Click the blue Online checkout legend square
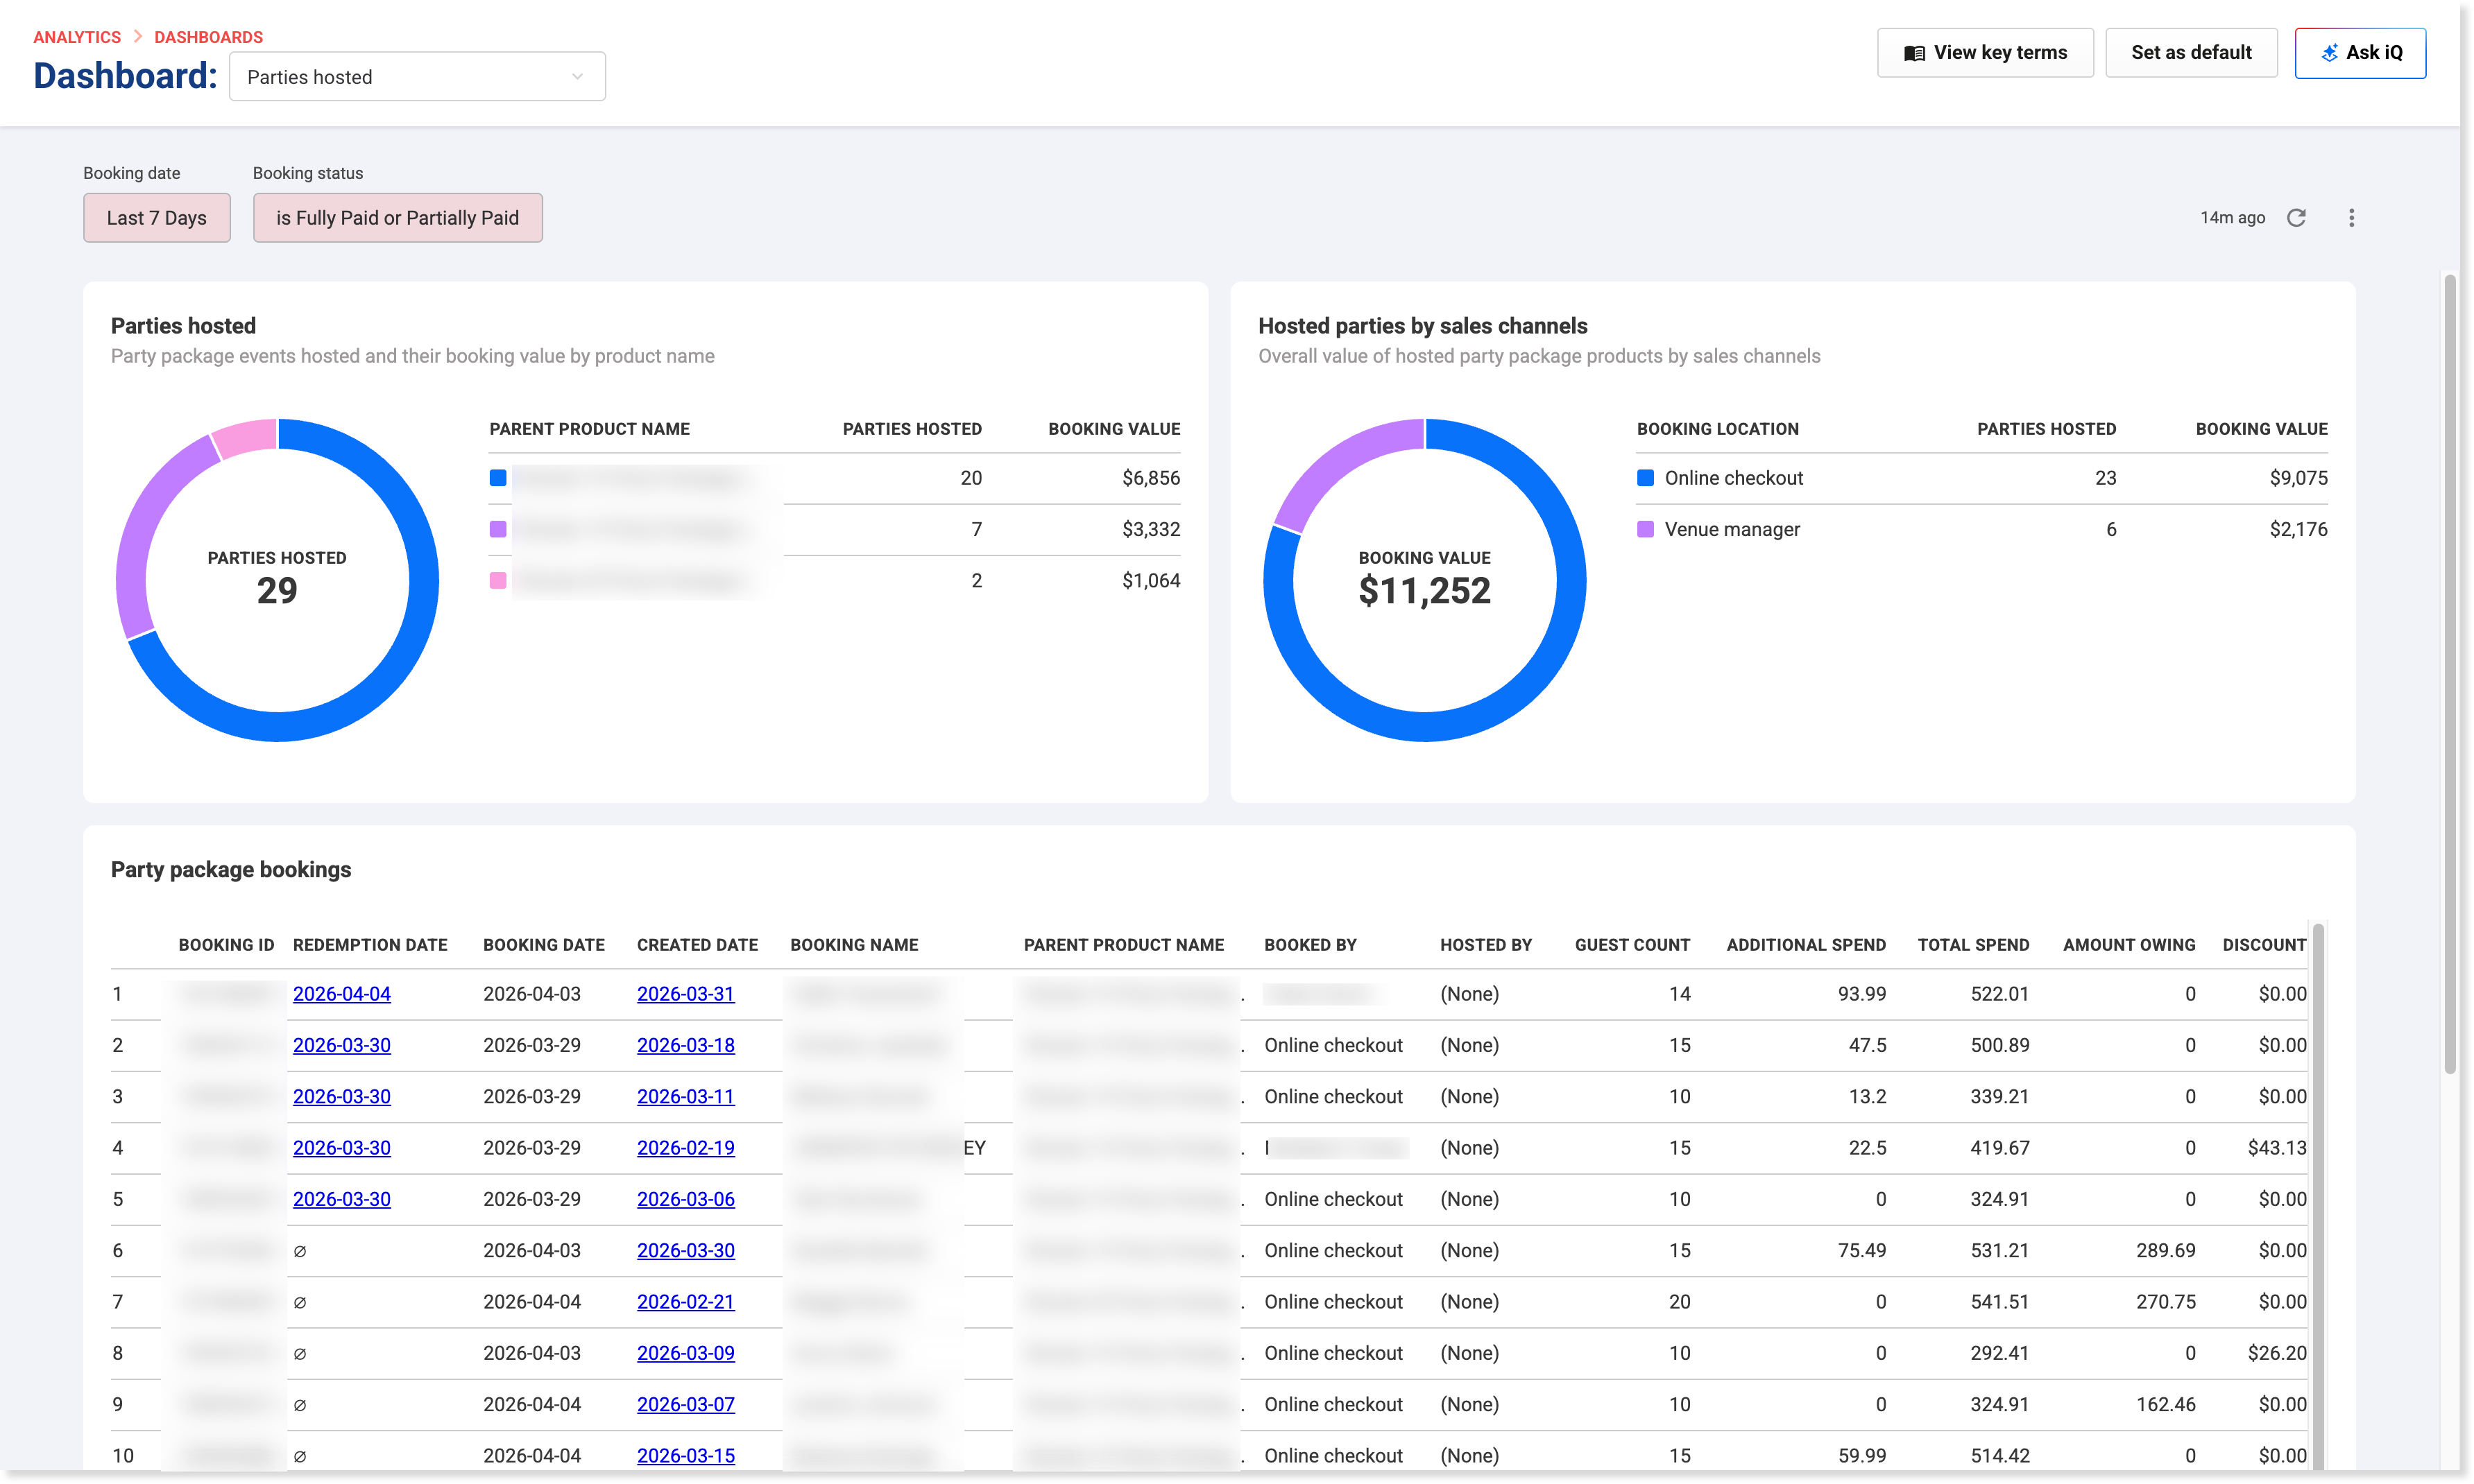2474x1484 pixels. click(1645, 478)
